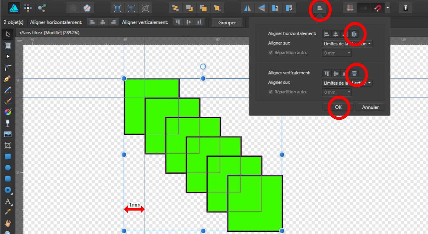This screenshot has width=428, height=234.
Task: Move selection to the front
Action: (x=217, y=8)
